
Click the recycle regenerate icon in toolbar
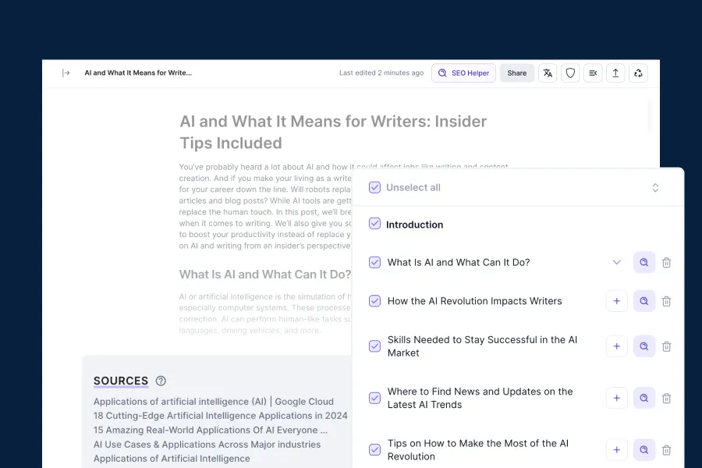pyautogui.click(x=638, y=73)
